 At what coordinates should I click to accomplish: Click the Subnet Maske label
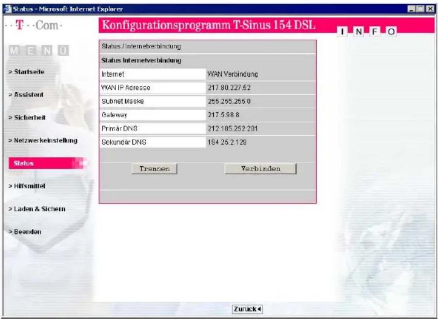point(123,101)
